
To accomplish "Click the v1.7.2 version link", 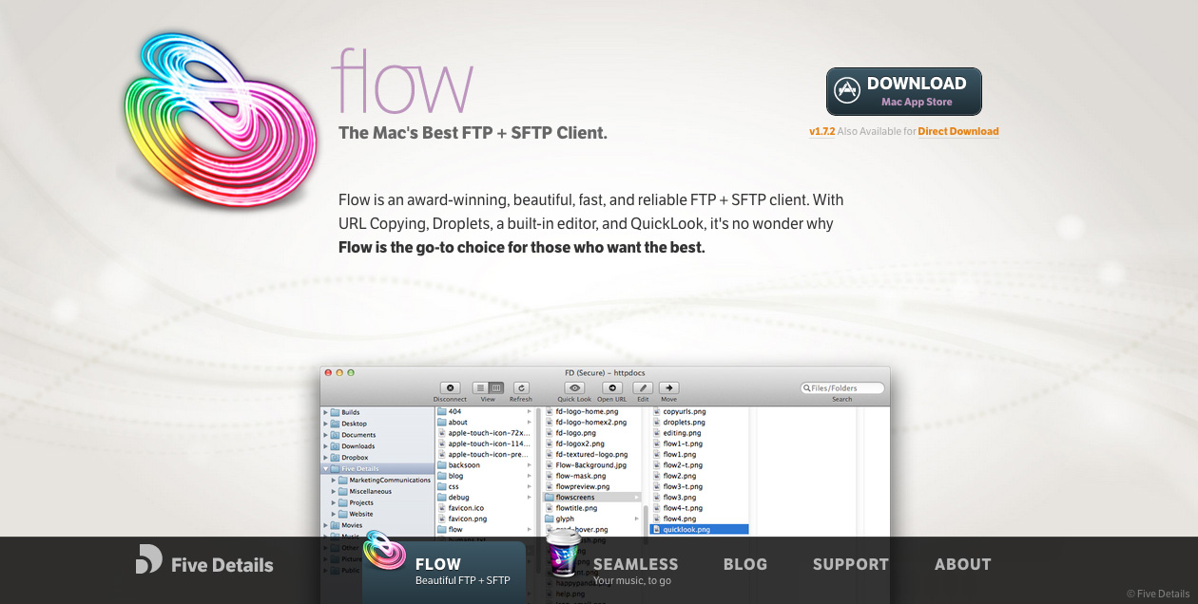I will coord(821,132).
